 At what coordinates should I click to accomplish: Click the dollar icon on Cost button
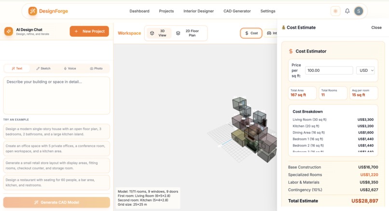(x=247, y=33)
